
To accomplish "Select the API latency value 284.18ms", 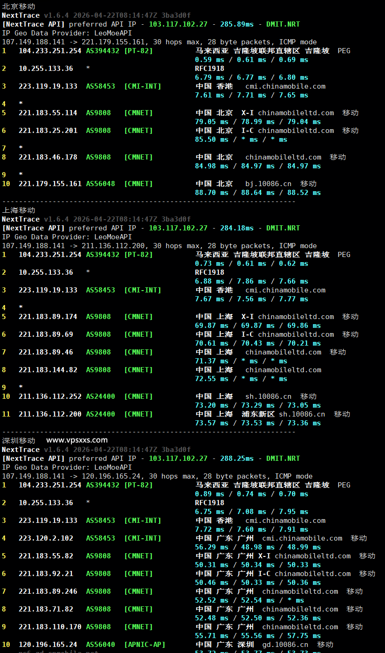I will pyautogui.click(x=237, y=228).
